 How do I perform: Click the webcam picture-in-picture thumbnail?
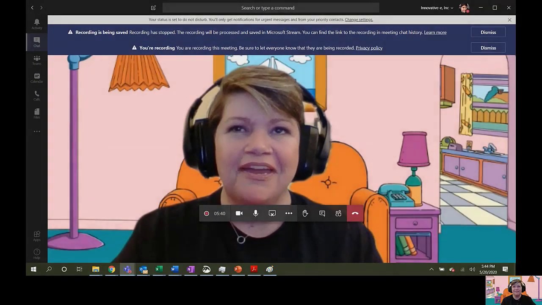tap(514, 290)
